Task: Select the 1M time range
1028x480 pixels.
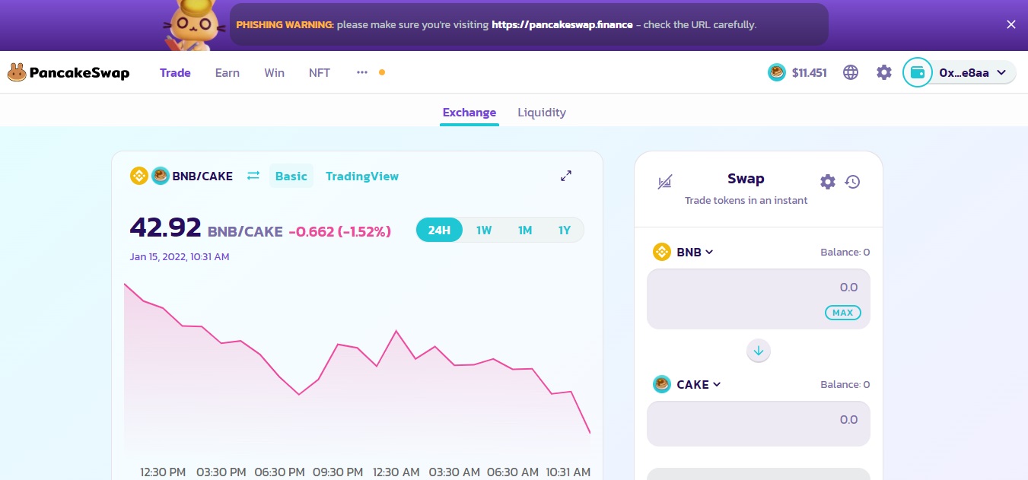Action: pyautogui.click(x=525, y=230)
